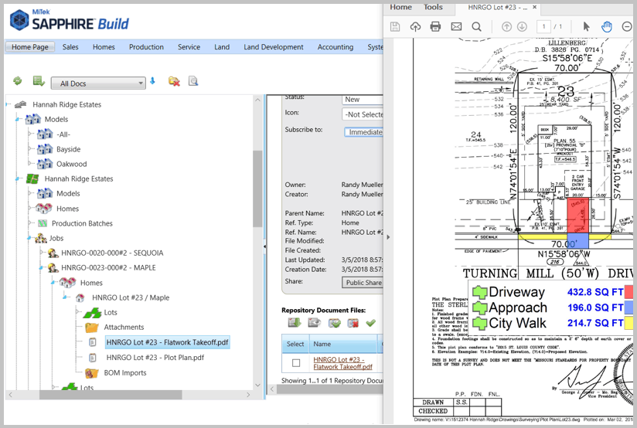The image size is (637, 428).
Task: Collapse the Jobs tree node
Action: tap(29, 237)
